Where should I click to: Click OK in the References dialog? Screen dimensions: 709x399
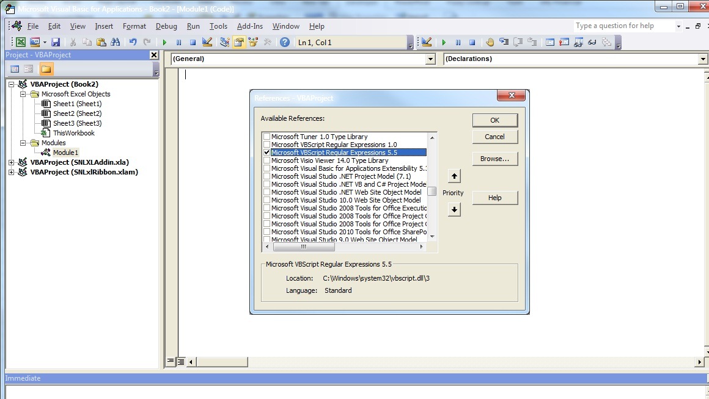tap(494, 120)
